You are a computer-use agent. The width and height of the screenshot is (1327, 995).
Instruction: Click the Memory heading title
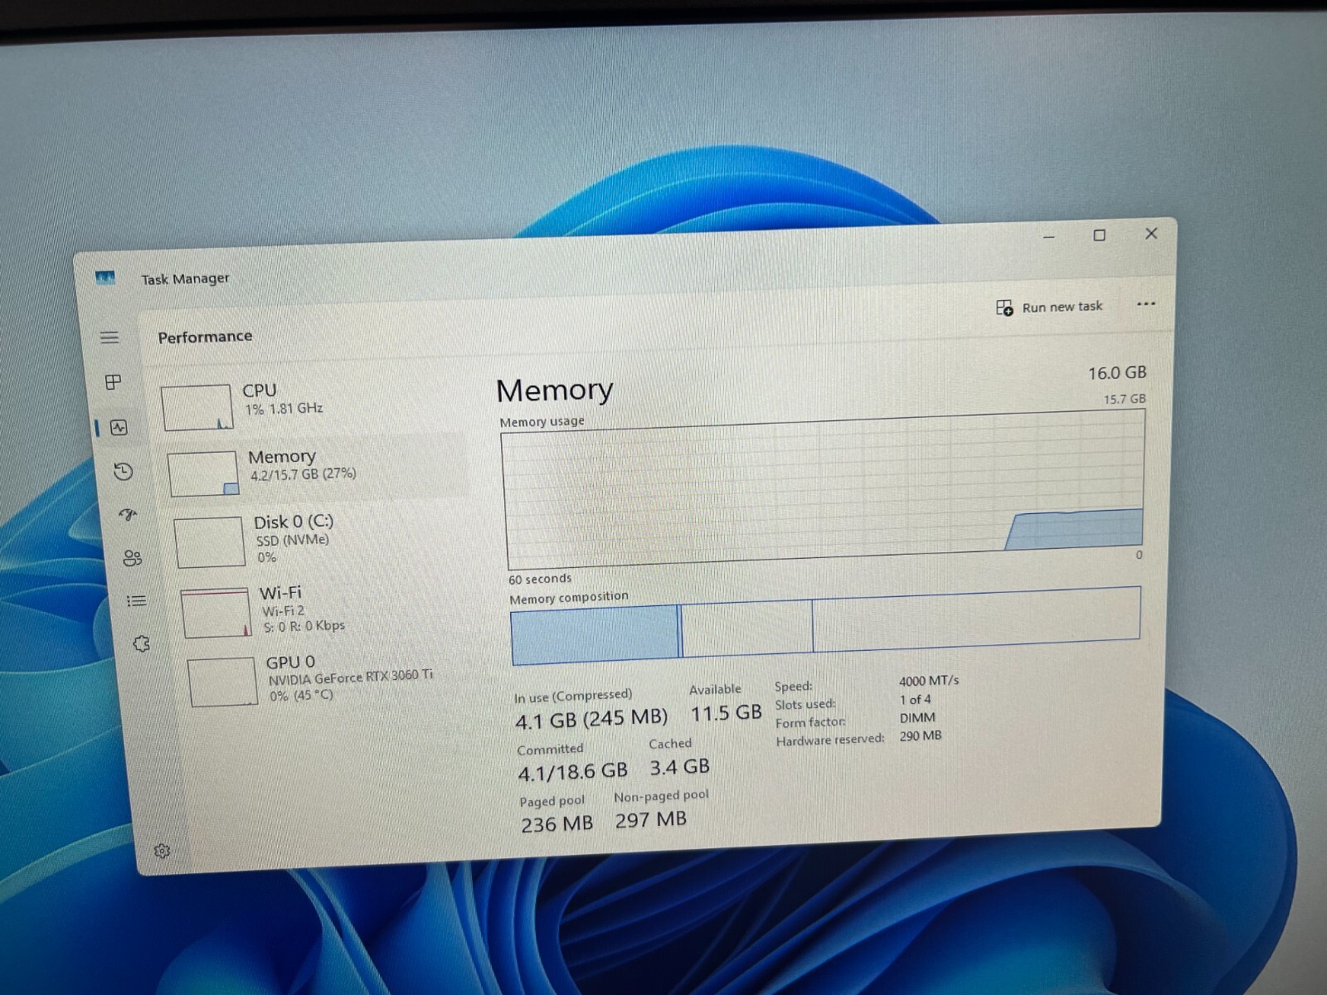[x=555, y=390]
